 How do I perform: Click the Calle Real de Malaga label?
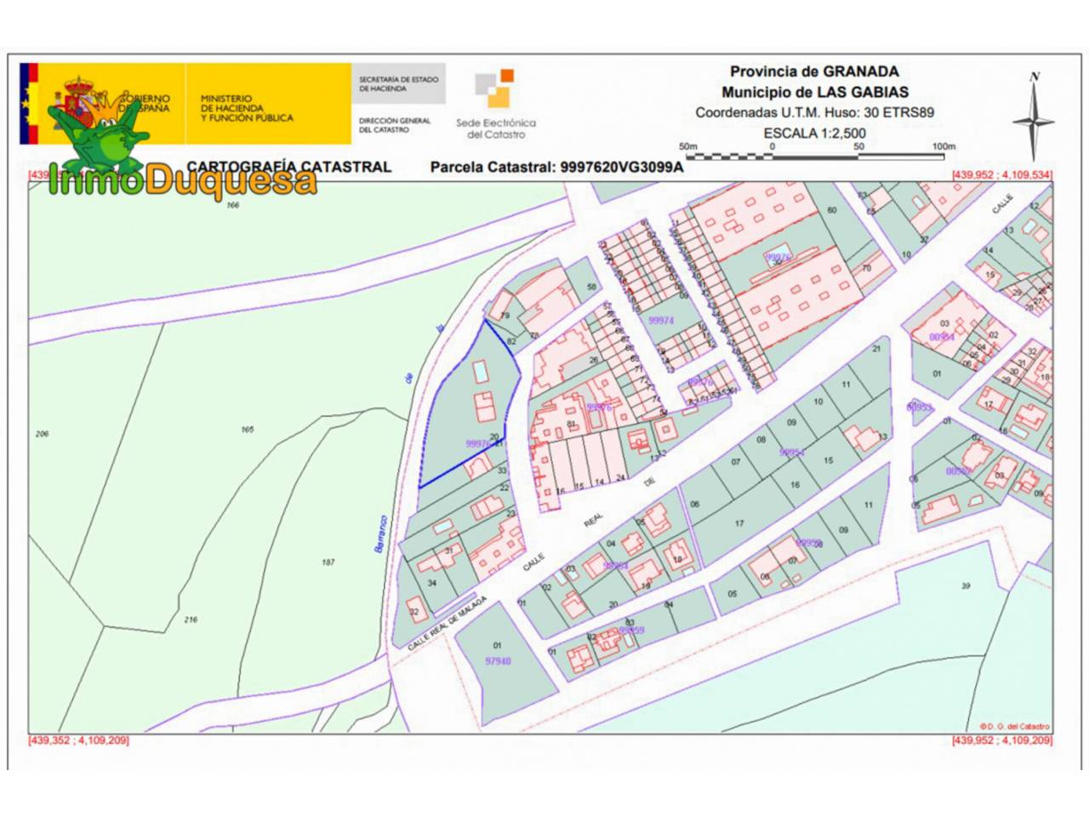point(447,625)
